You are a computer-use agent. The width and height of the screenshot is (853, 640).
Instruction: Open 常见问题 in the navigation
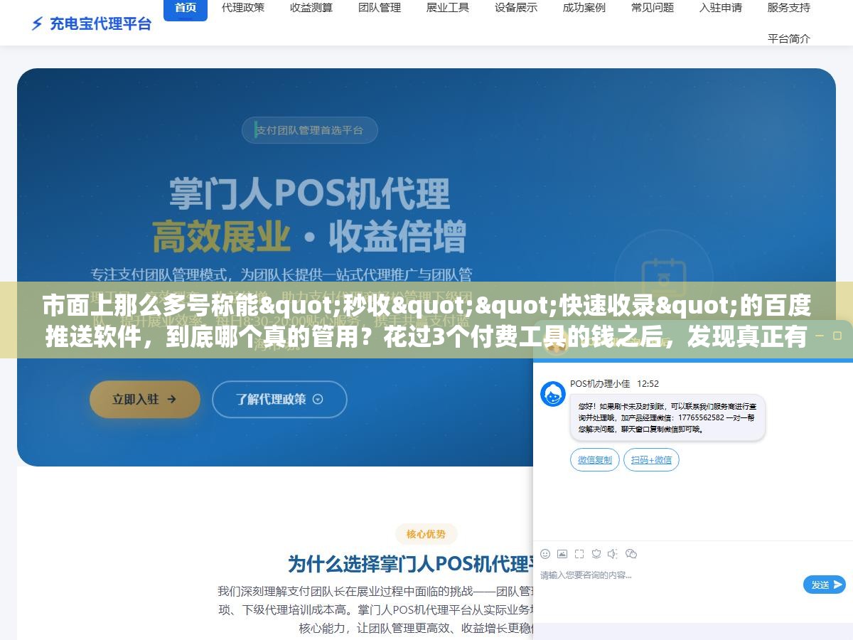[x=653, y=8]
